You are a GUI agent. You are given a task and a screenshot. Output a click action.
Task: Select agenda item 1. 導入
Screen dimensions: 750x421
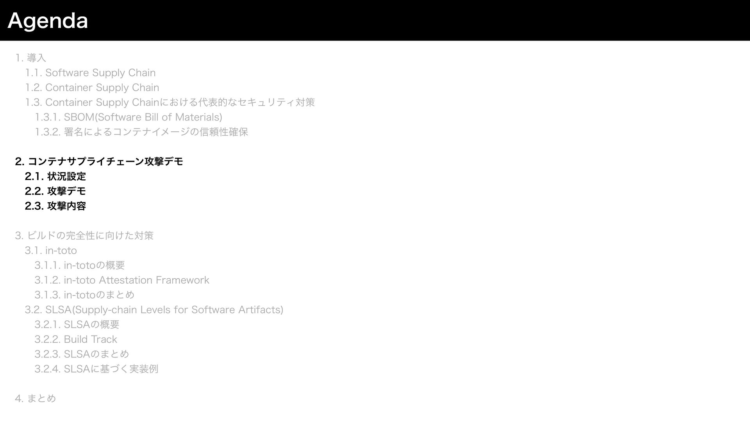point(30,58)
